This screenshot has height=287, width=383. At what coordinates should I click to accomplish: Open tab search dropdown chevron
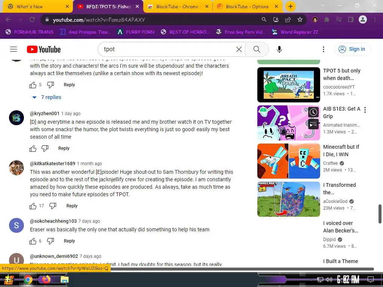tap(323, 5)
